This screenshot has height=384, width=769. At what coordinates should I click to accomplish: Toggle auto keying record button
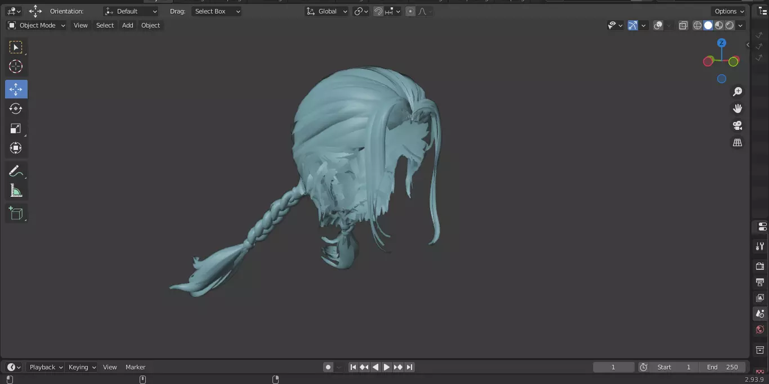coord(328,367)
